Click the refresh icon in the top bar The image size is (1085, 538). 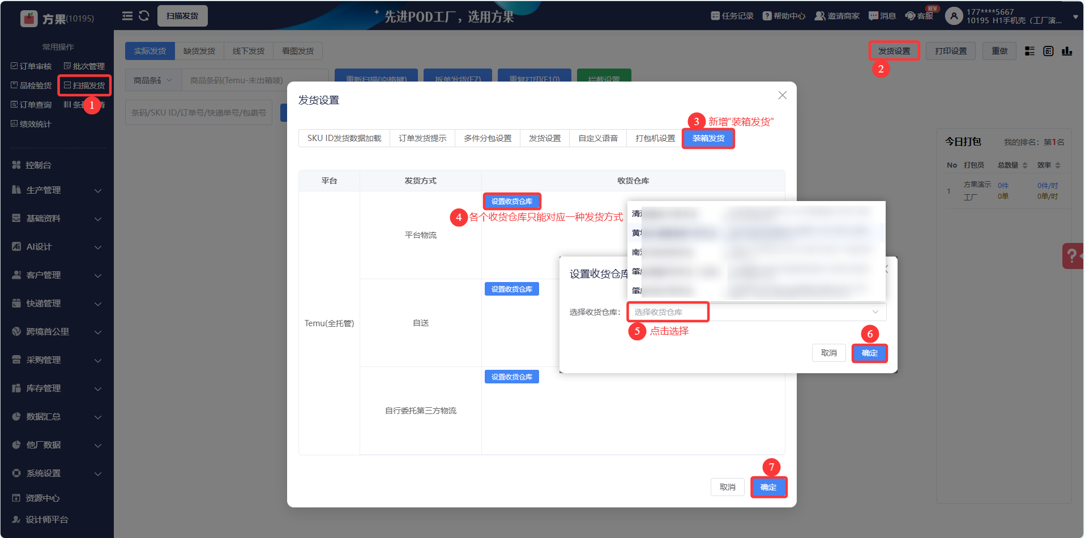pos(144,16)
